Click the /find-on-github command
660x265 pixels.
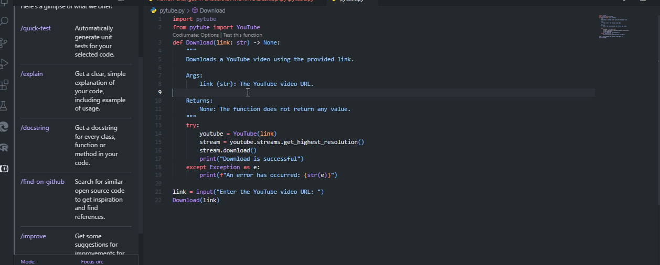click(x=42, y=182)
